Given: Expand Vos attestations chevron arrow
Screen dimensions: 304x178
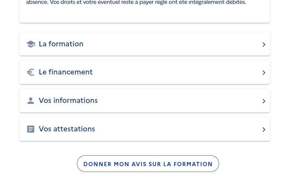Looking at the screenshot, I should pyautogui.click(x=264, y=130).
